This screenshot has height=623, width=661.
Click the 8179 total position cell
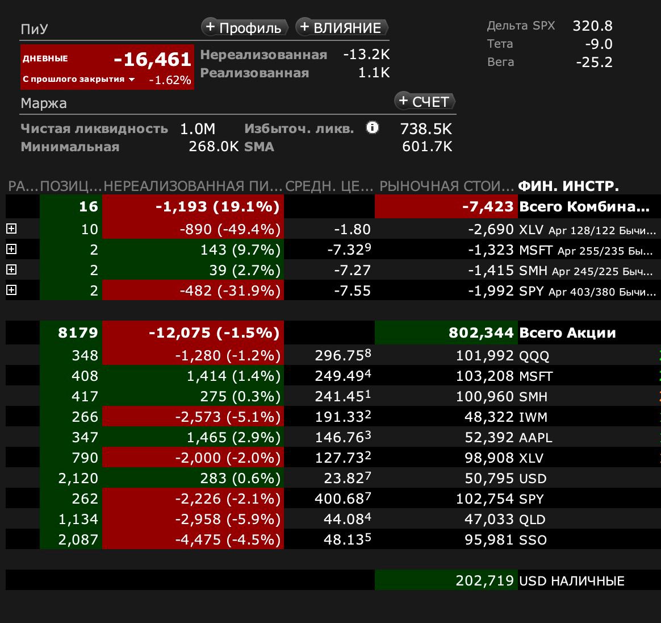click(x=71, y=333)
